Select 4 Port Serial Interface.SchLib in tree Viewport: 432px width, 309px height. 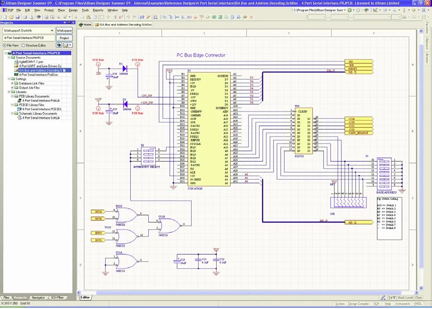coord(41,118)
